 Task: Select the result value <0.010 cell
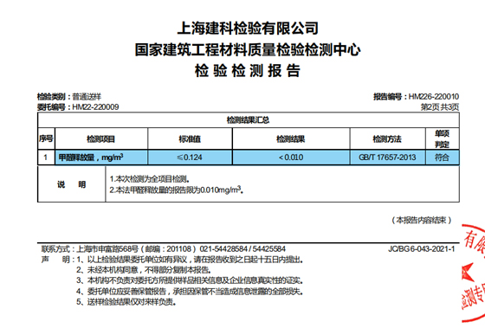pyautogui.click(x=291, y=158)
